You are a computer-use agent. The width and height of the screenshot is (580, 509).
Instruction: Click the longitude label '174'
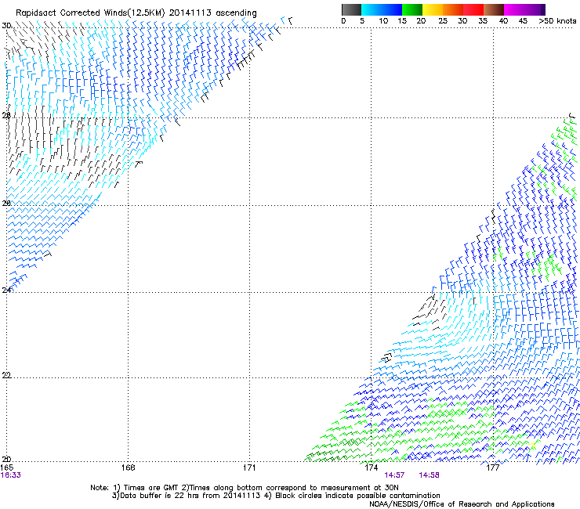(371, 467)
